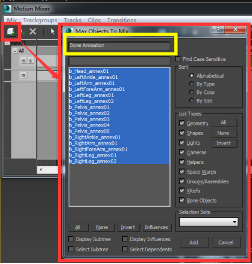Open the Trackgroups menu
The image size is (252, 264).
[40, 20]
